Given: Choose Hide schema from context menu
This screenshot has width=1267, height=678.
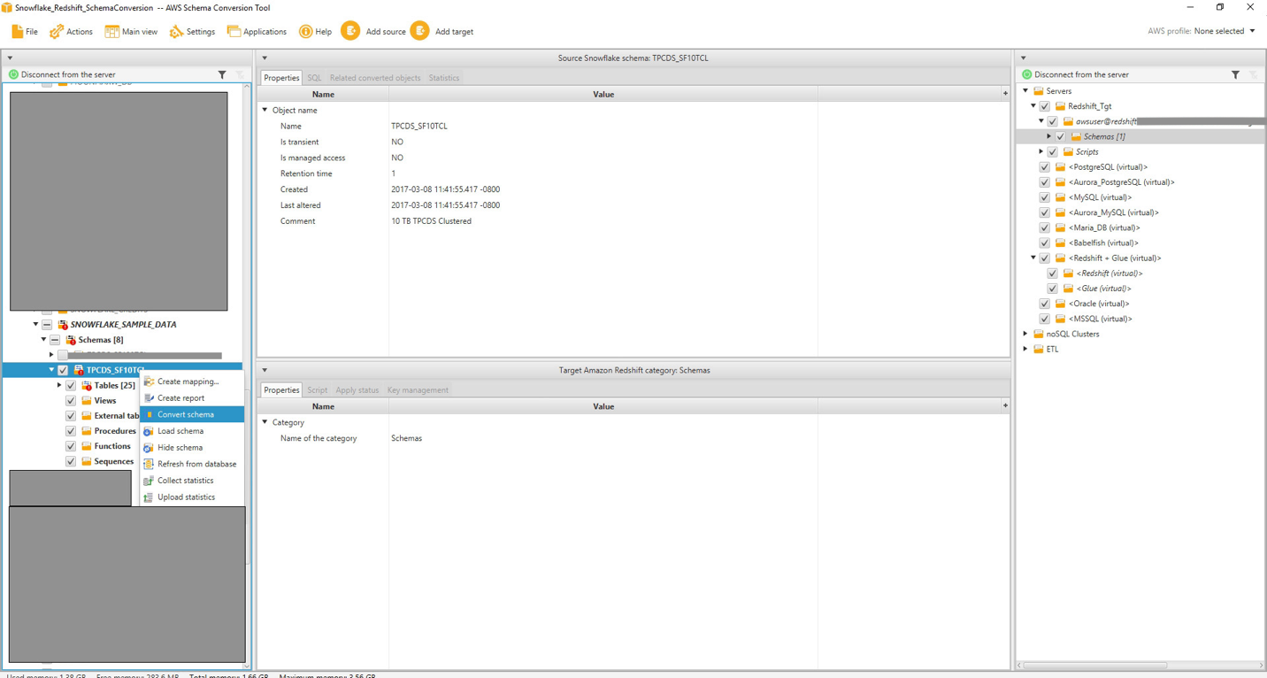Looking at the screenshot, I should tap(192, 448).
